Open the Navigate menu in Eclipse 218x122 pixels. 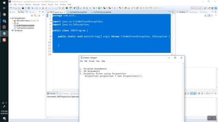36,4
